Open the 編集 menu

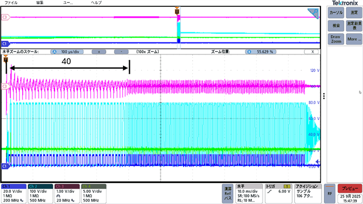point(40,2)
